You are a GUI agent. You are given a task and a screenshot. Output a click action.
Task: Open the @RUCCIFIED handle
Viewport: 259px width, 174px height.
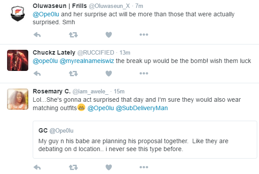click(95, 53)
